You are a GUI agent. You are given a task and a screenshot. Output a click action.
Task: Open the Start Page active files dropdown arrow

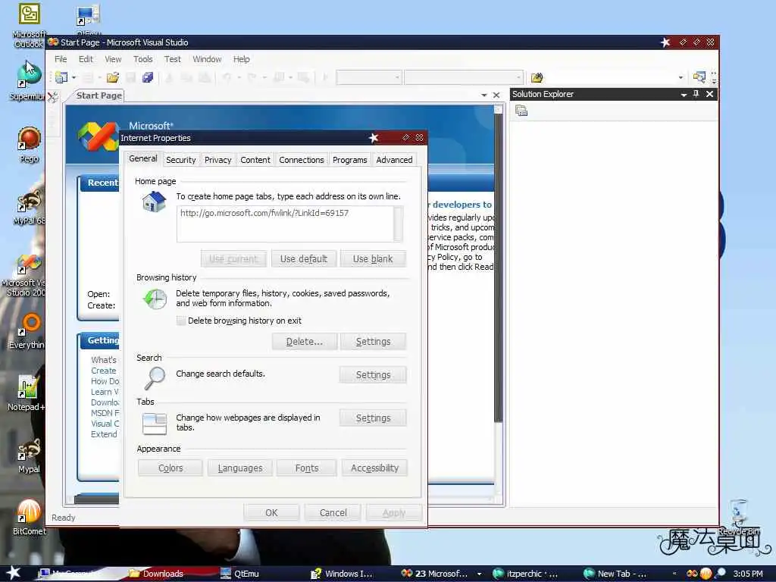pos(484,95)
